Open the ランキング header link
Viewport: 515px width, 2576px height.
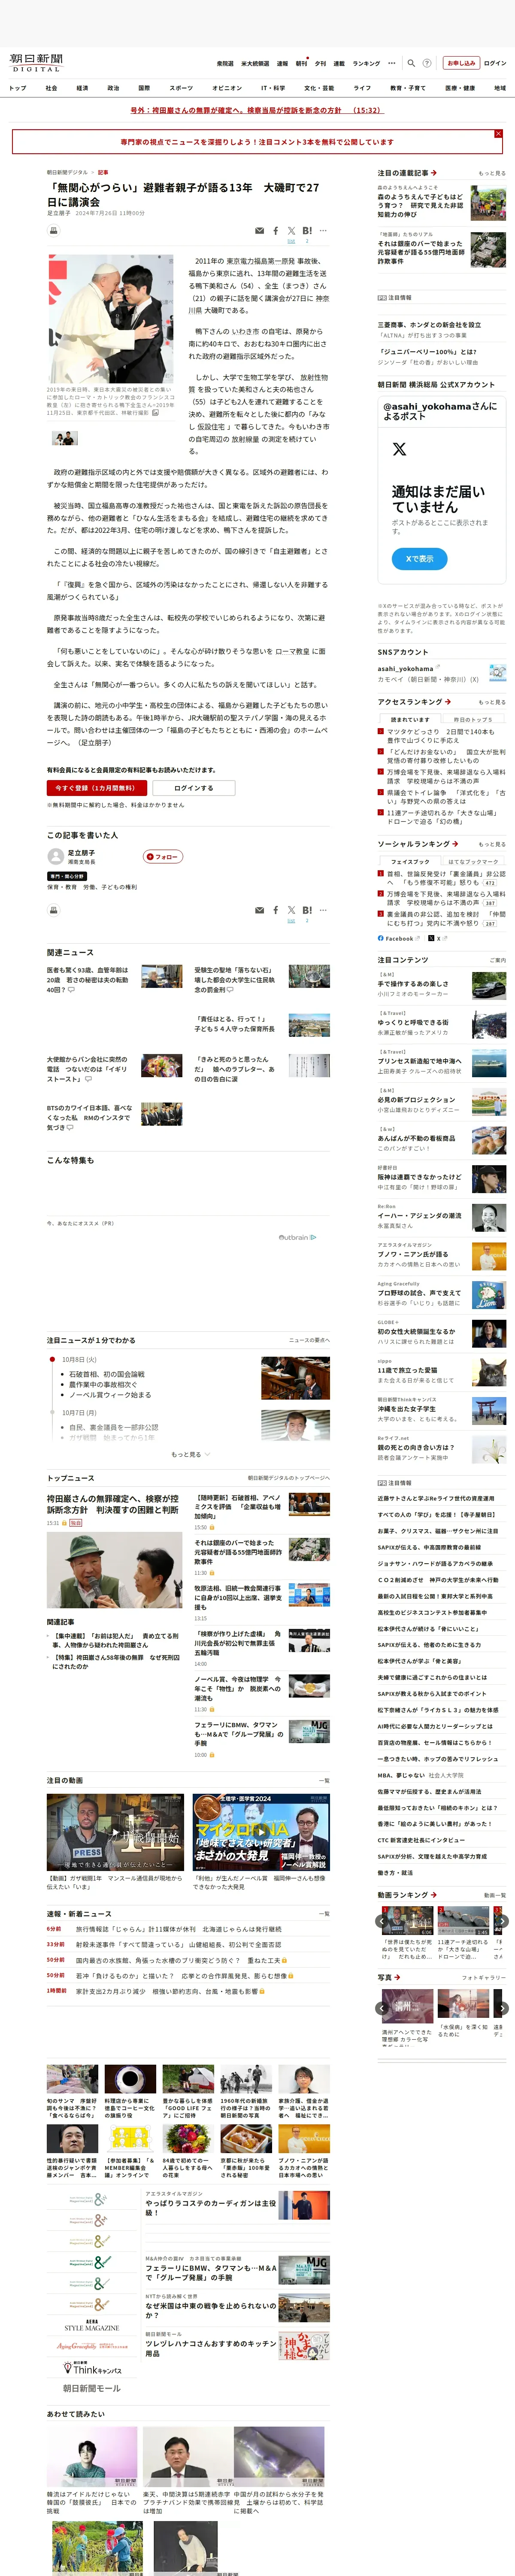coord(366,63)
